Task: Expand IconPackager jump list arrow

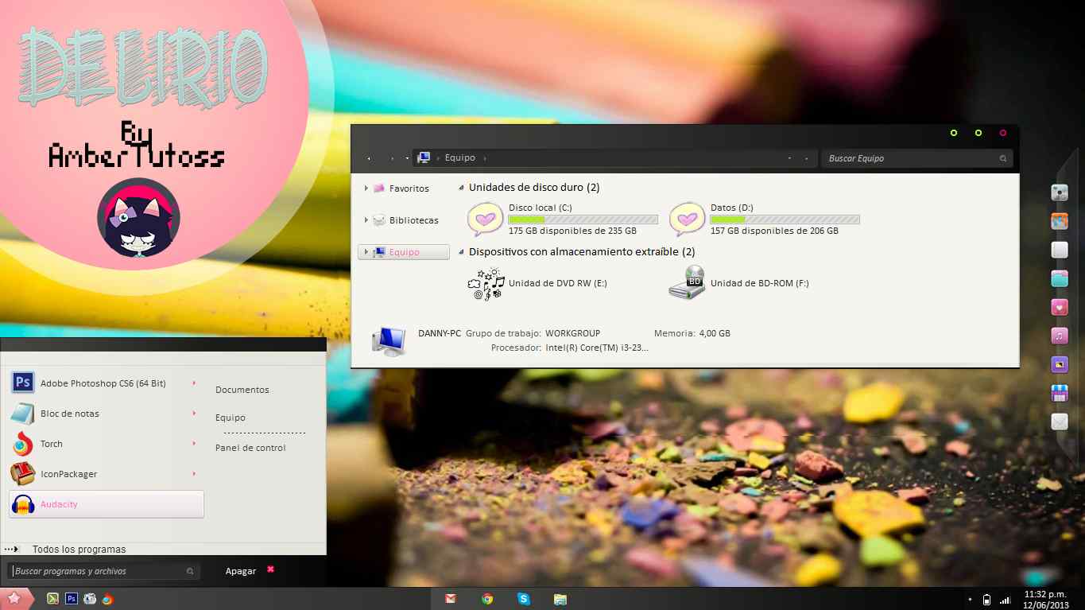Action: tap(194, 473)
